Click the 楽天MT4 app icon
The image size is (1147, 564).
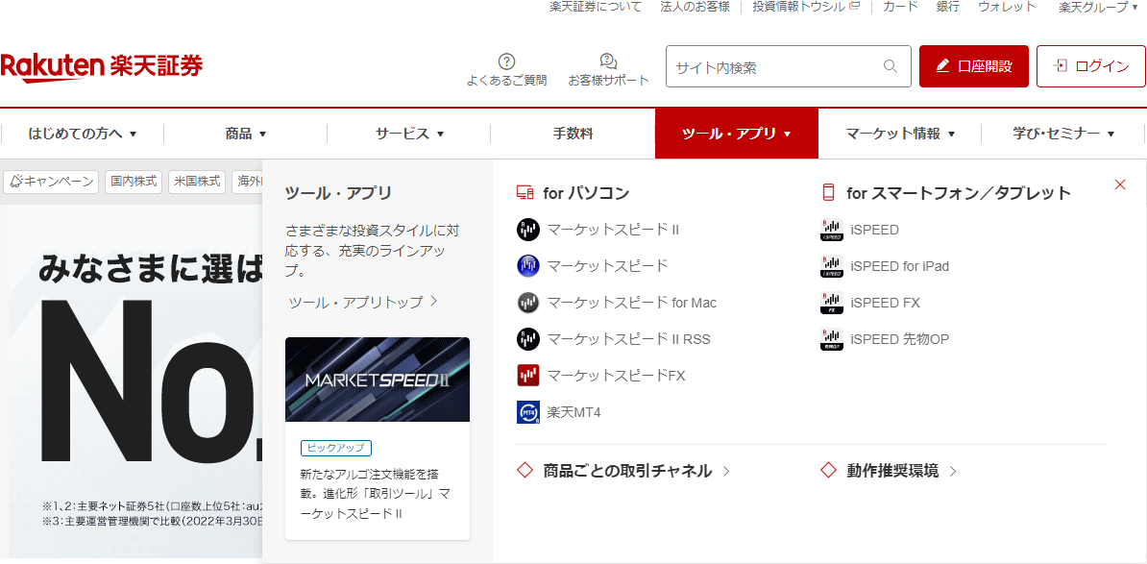tap(527, 412)
